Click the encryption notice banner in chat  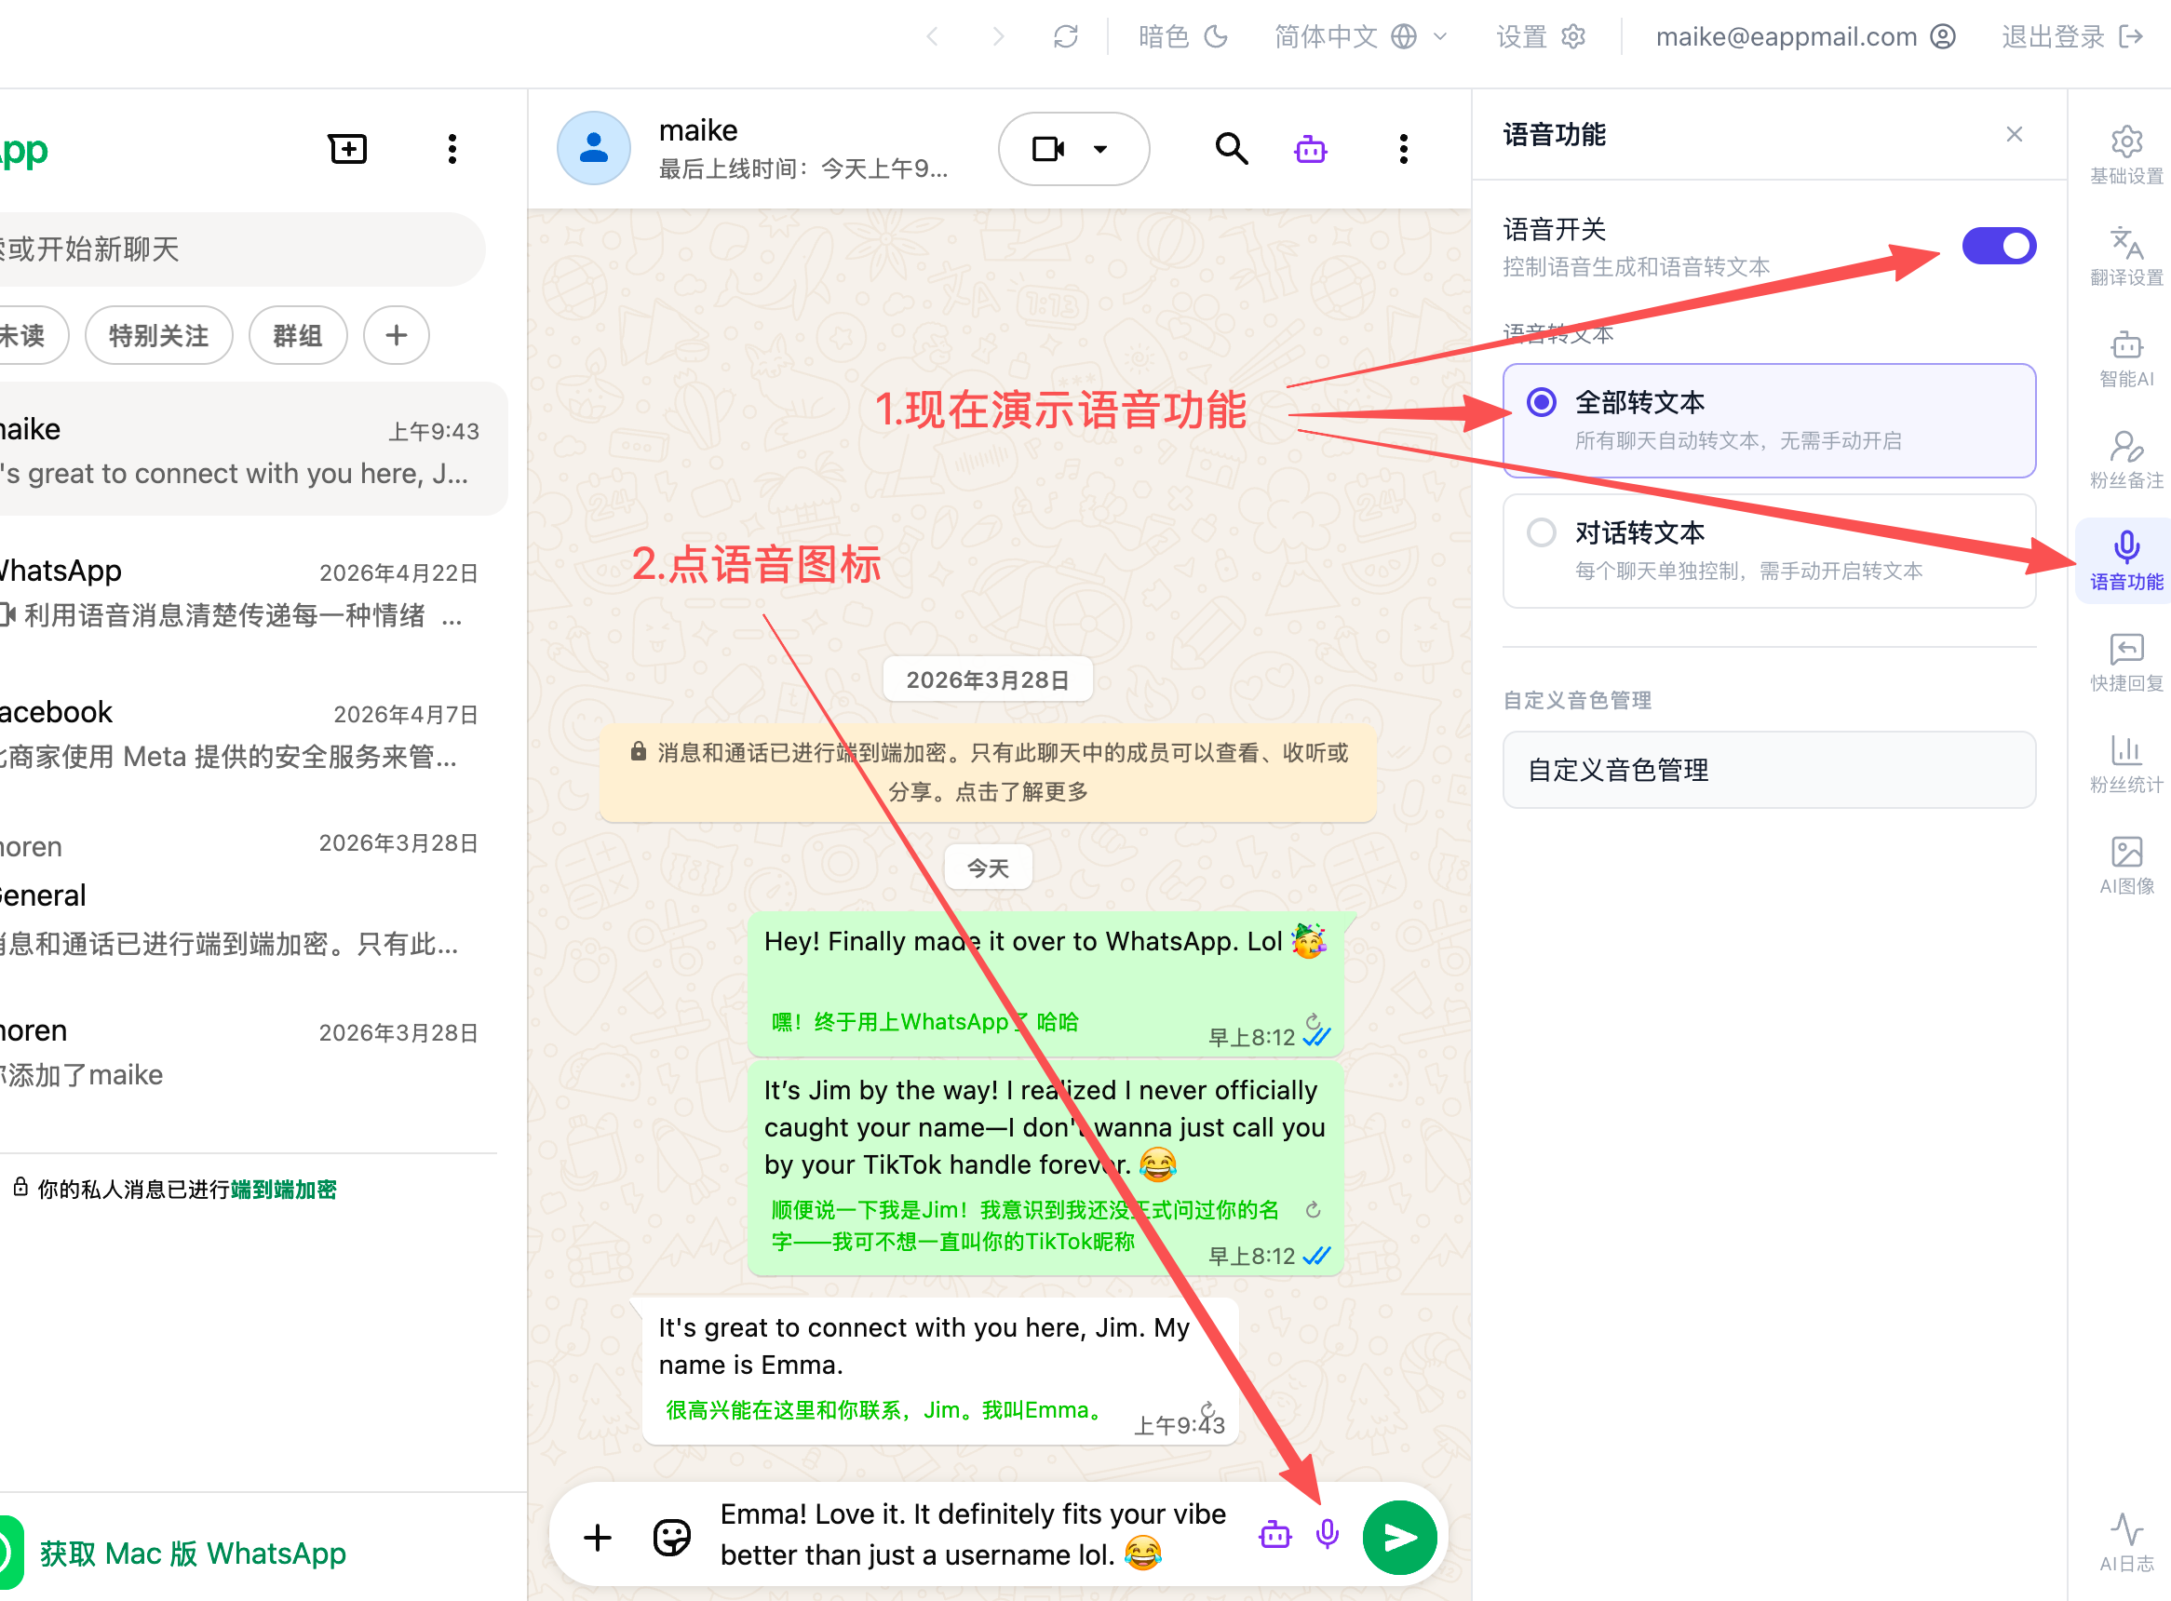point(988,773)
